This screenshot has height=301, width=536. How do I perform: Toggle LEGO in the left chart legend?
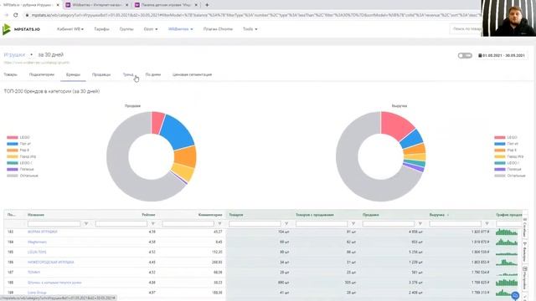(x=18, y=137)
